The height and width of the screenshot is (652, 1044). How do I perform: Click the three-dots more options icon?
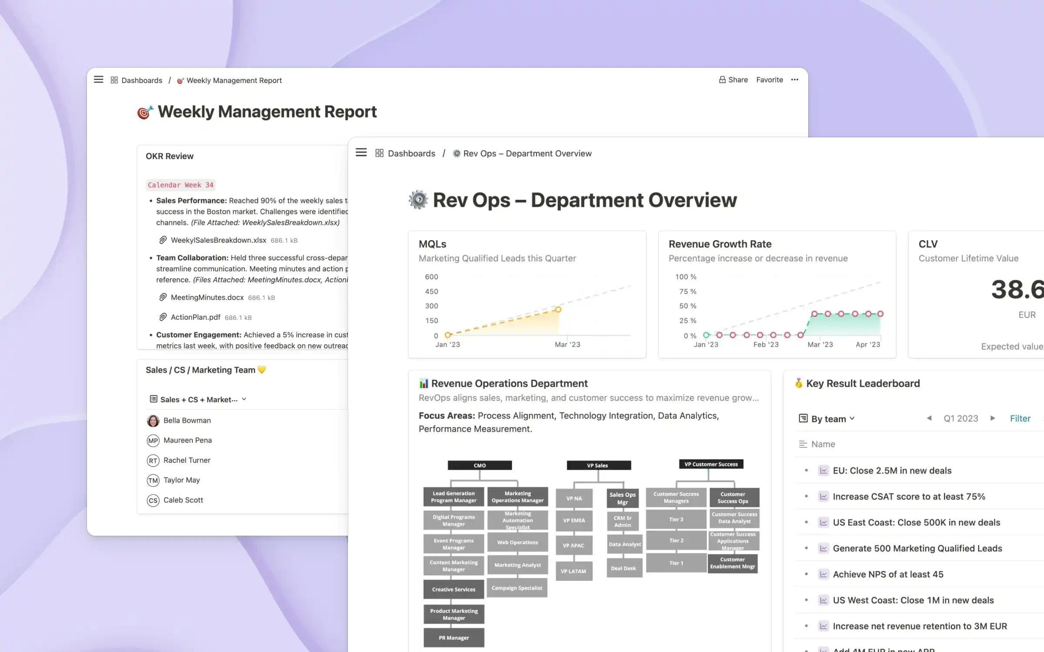click(795, 80)
